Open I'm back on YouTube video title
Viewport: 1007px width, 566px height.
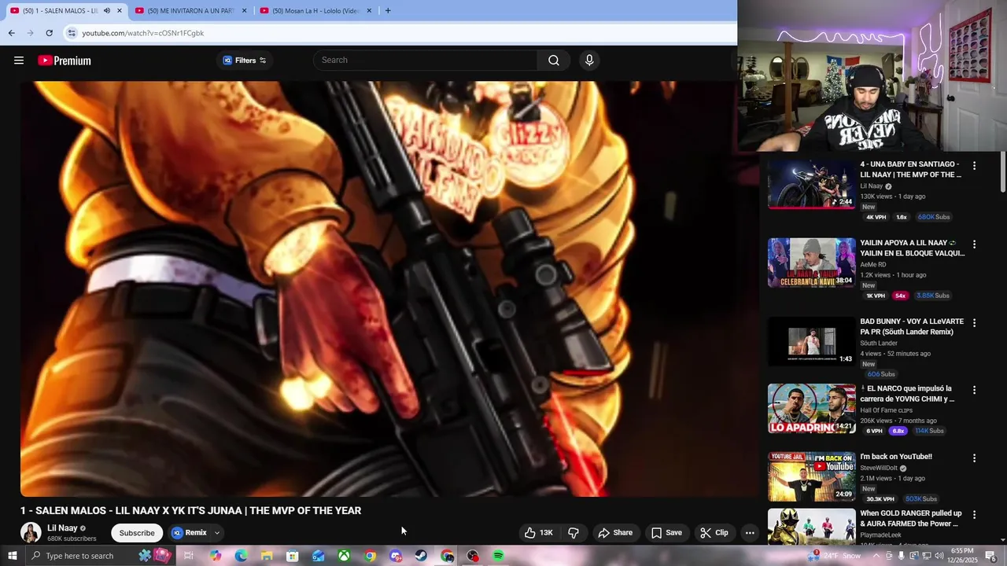(x=896, y=457)
